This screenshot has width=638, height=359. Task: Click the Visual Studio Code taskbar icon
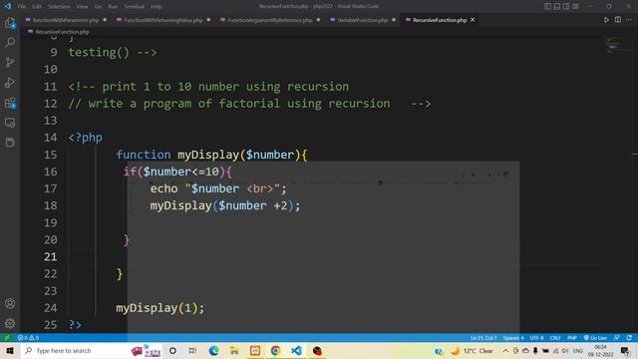point(296,350)
